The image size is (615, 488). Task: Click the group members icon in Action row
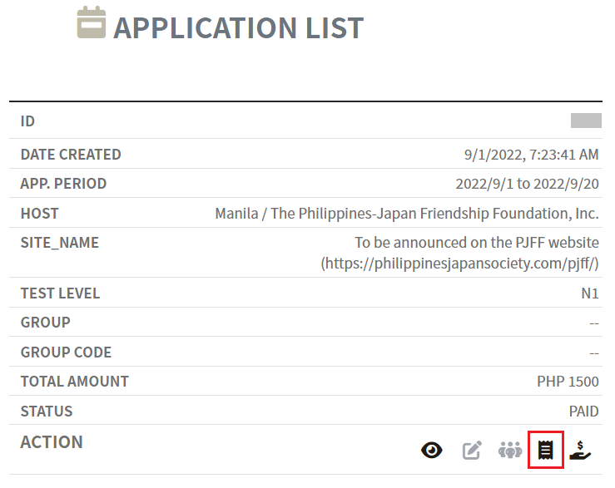[x=509, y=451]
